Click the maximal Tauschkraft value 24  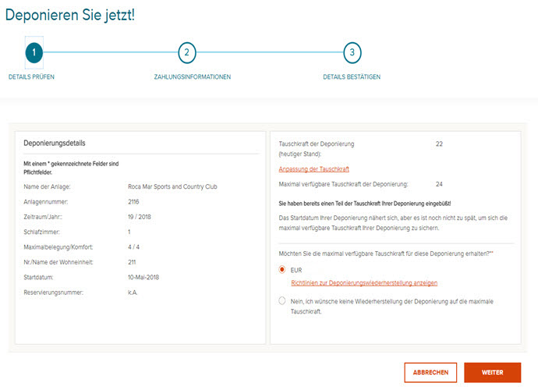(x=439, y=184)
